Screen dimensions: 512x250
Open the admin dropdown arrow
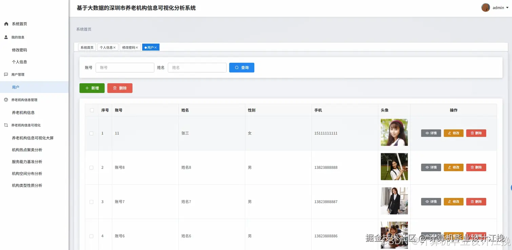[x=507, y=8]
